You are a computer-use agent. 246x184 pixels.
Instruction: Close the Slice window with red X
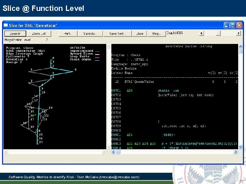(239, 25)
